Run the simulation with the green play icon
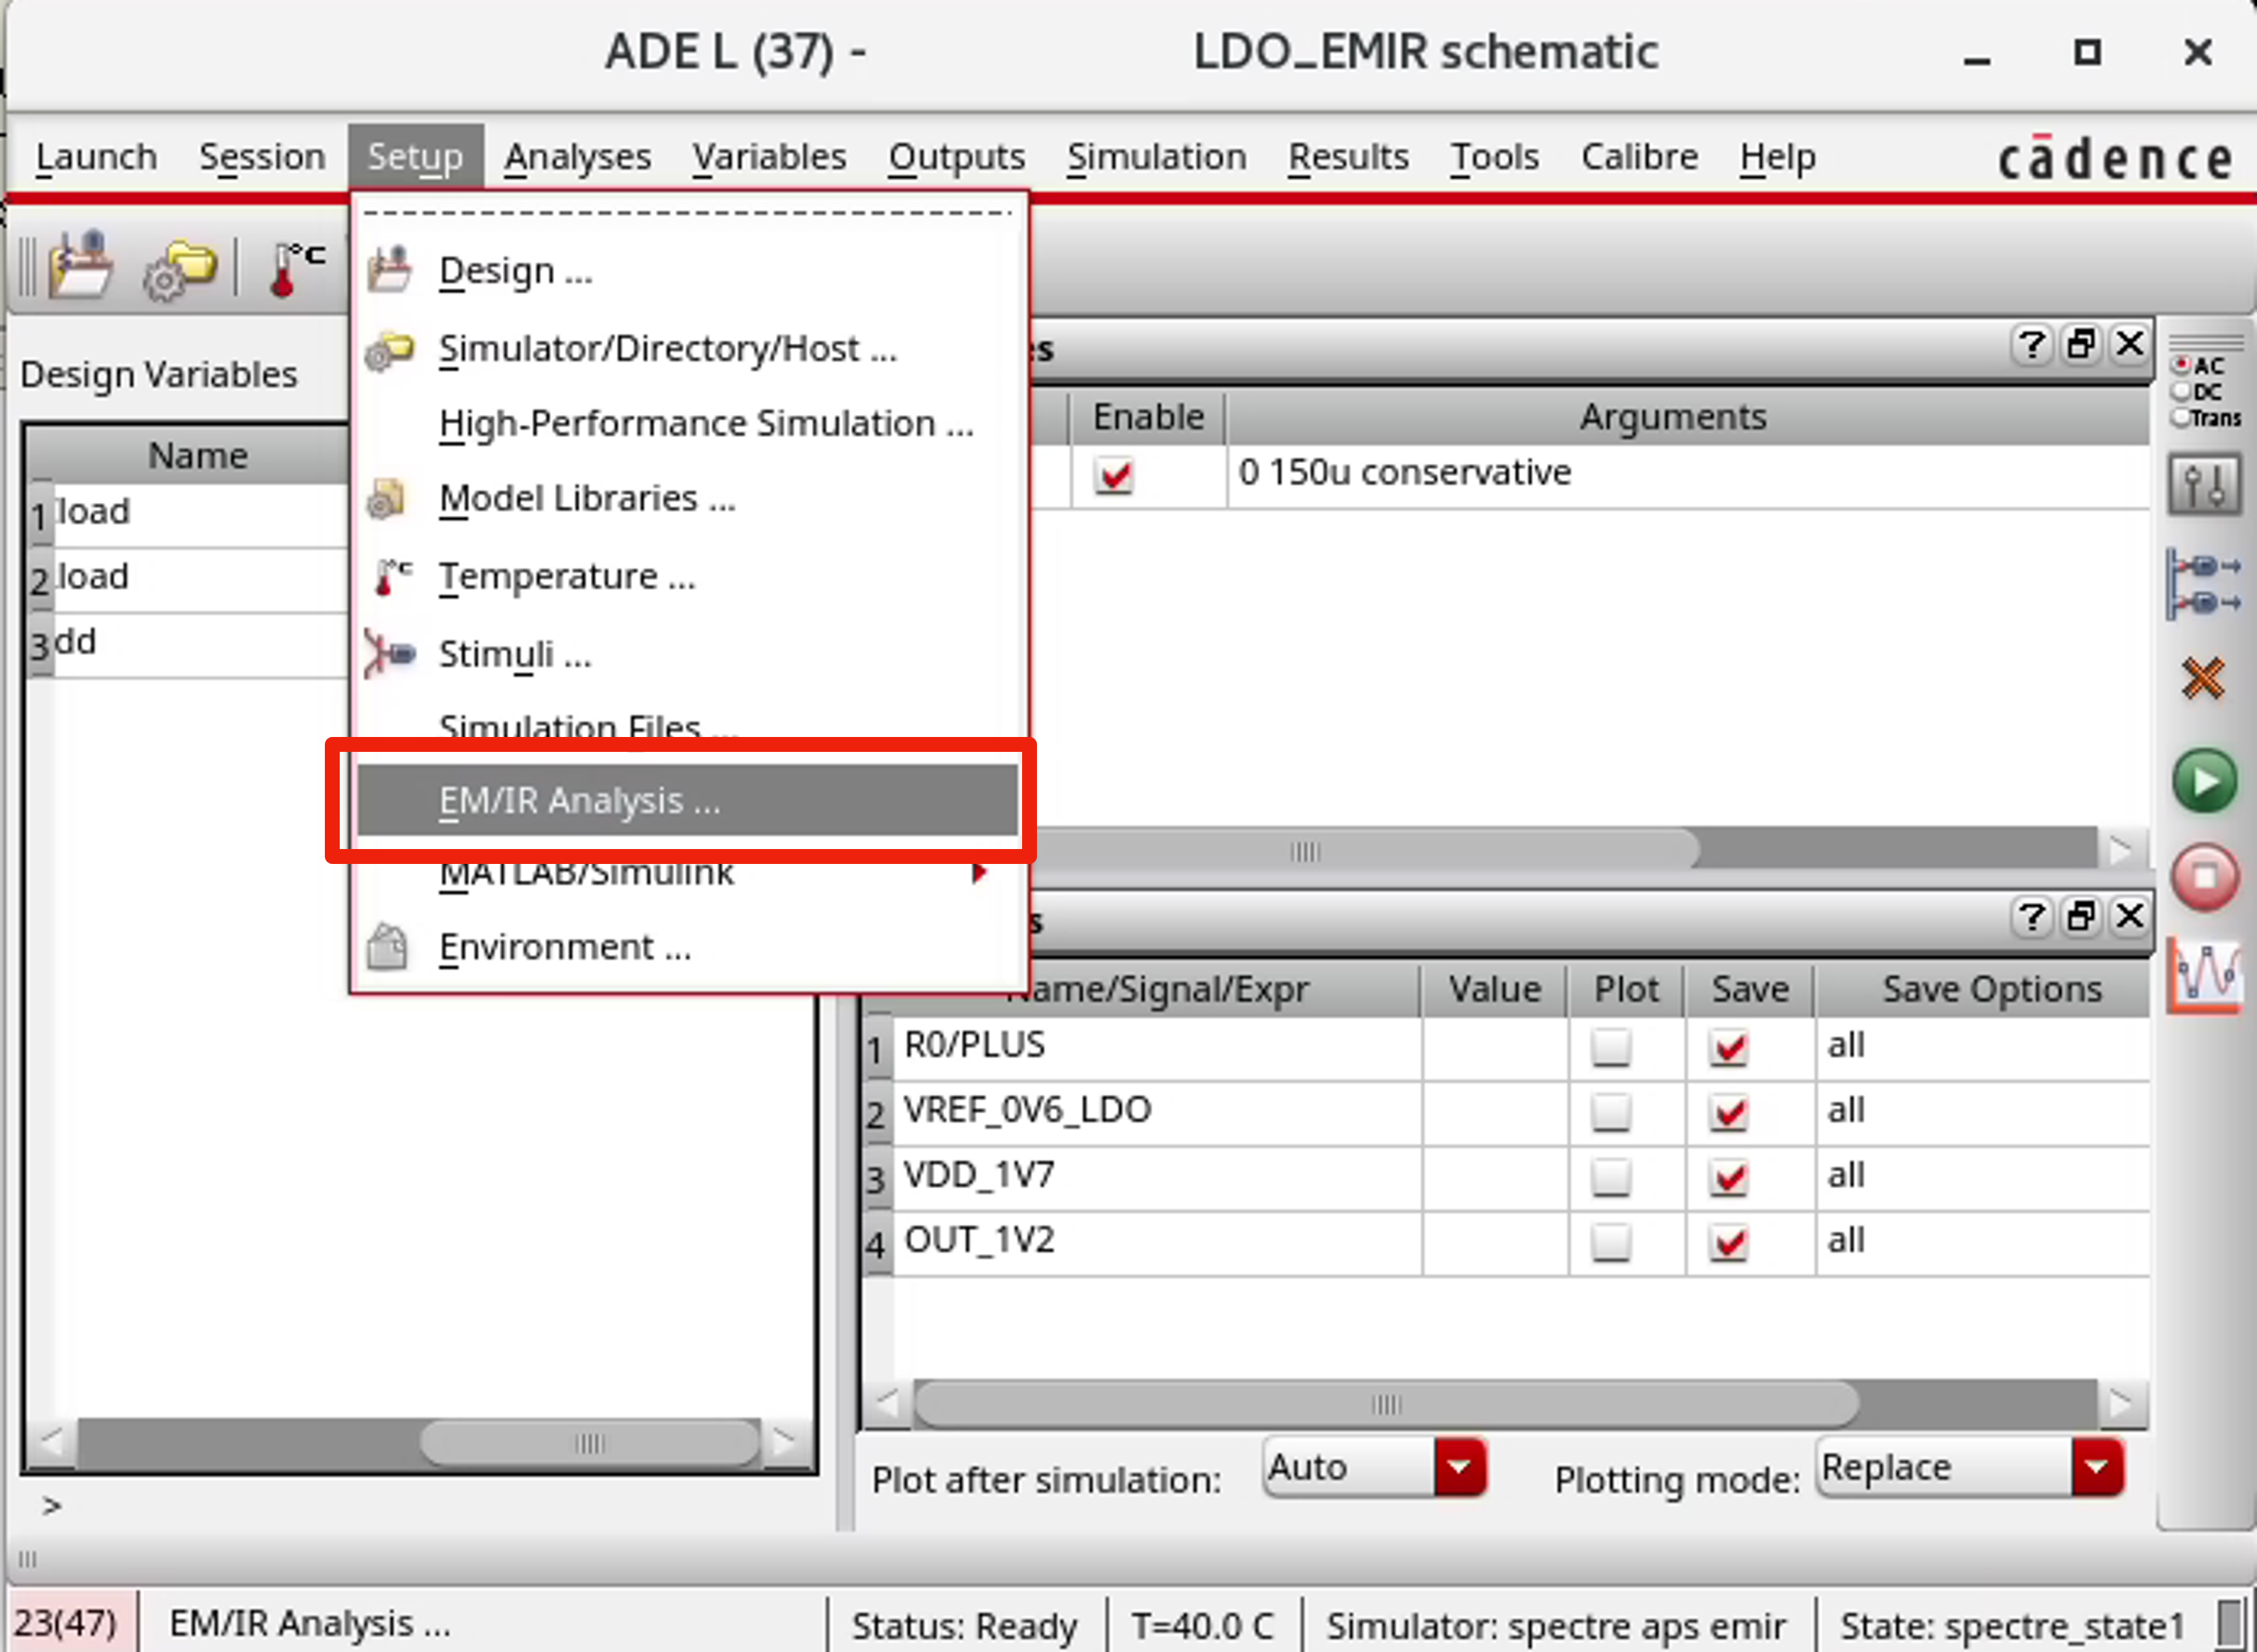The height and width of the screenshot is (1652, 2257). tap(2205, 781)
